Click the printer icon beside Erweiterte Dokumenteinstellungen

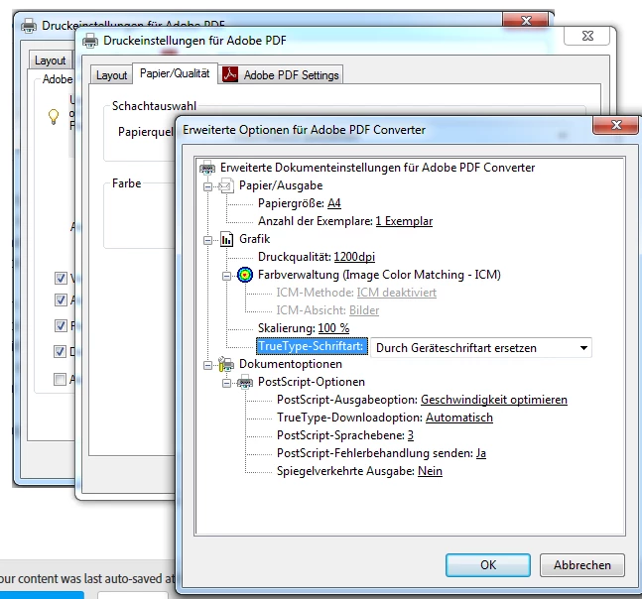(207, 168)
